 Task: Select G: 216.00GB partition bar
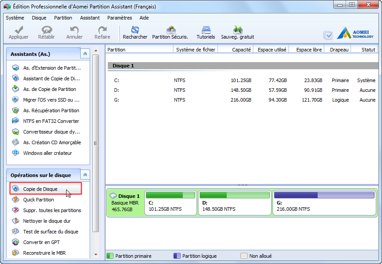(324, 203)
